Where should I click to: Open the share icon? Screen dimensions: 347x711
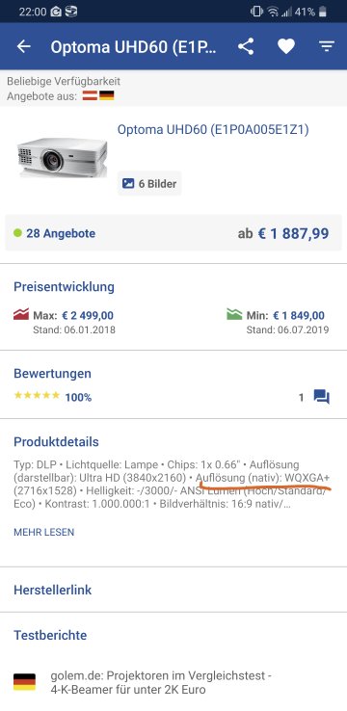point(246,46)
